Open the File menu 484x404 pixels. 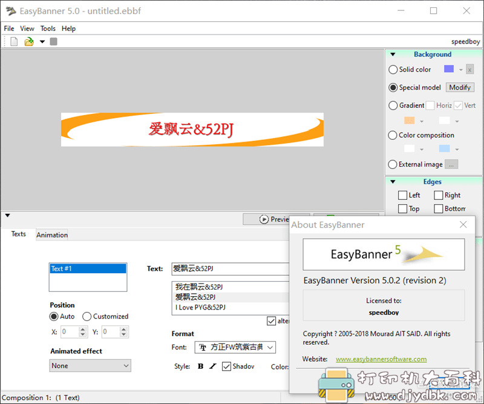point(9,28)
